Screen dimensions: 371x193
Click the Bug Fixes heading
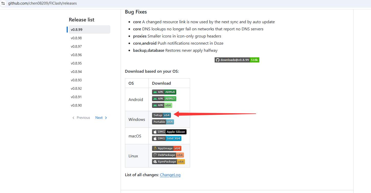(x=136, y=12)
